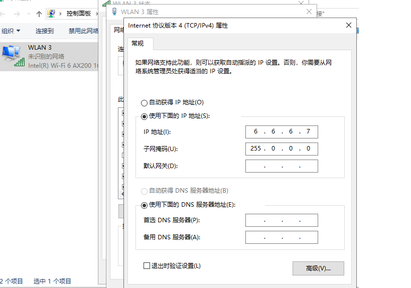
Task: Select 自动获得 IP 地址 radio button
Action: click(x=145, y=103)
